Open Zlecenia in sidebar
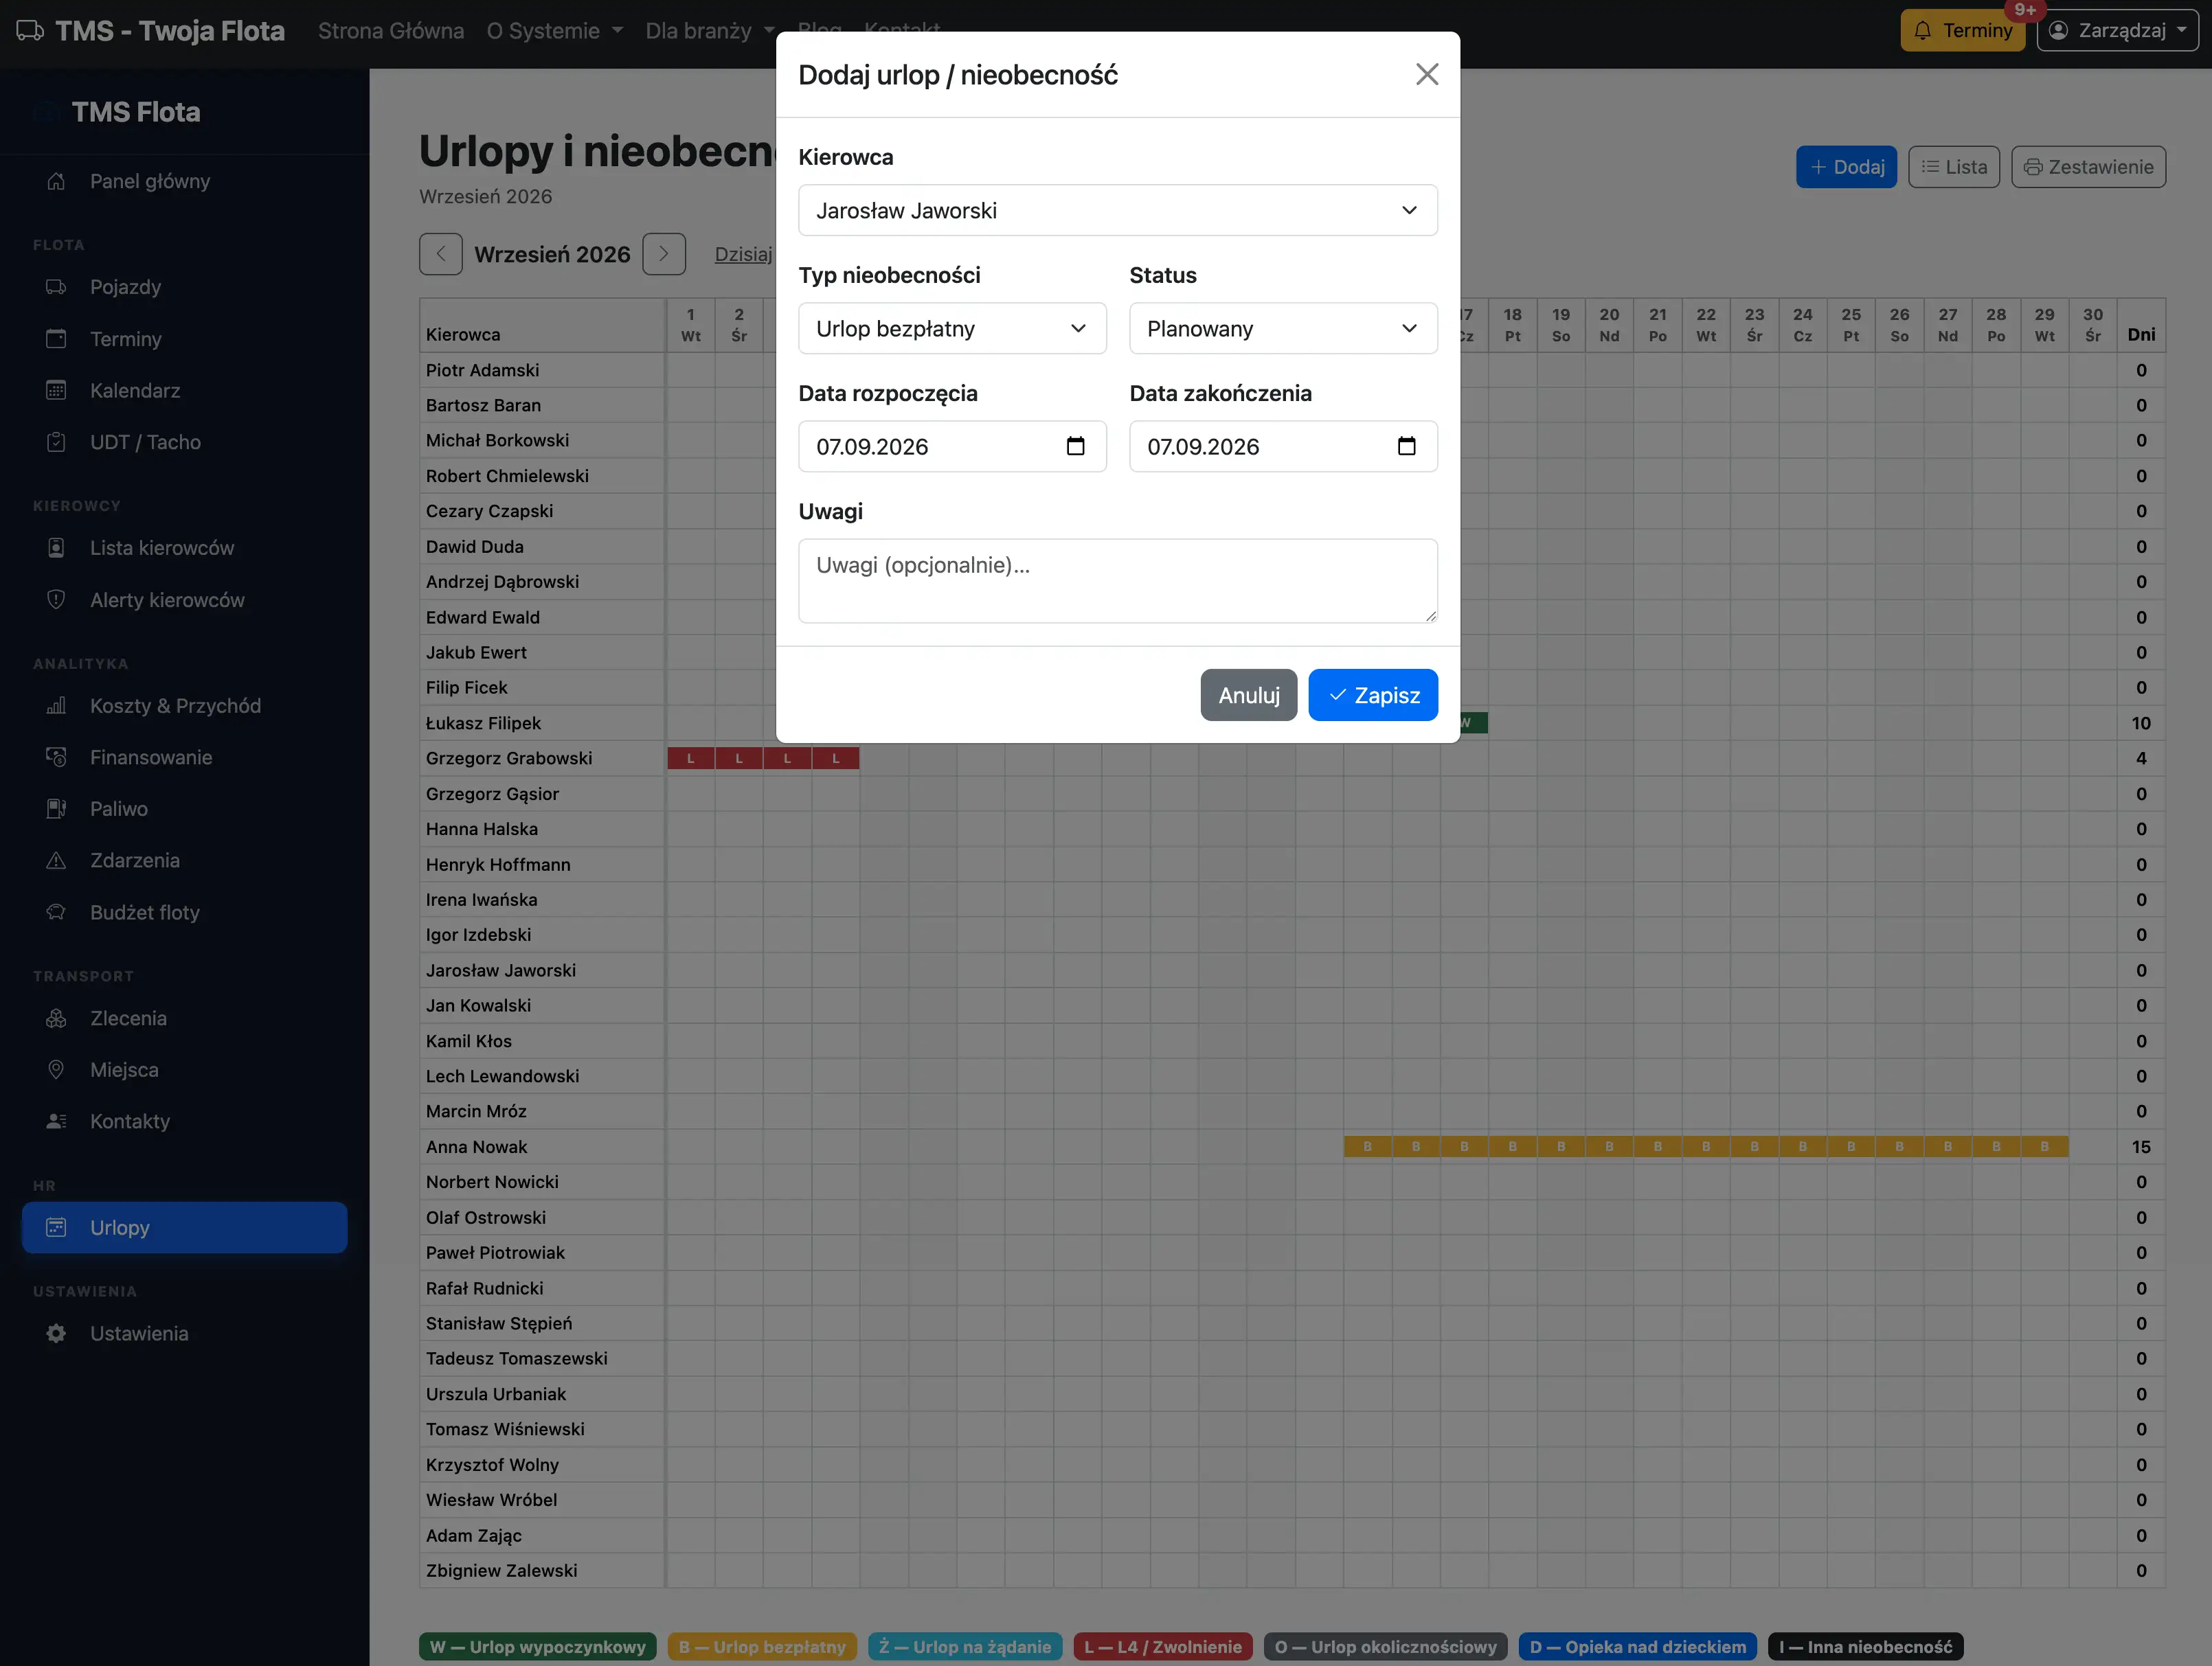 [x=184, y=1018]
